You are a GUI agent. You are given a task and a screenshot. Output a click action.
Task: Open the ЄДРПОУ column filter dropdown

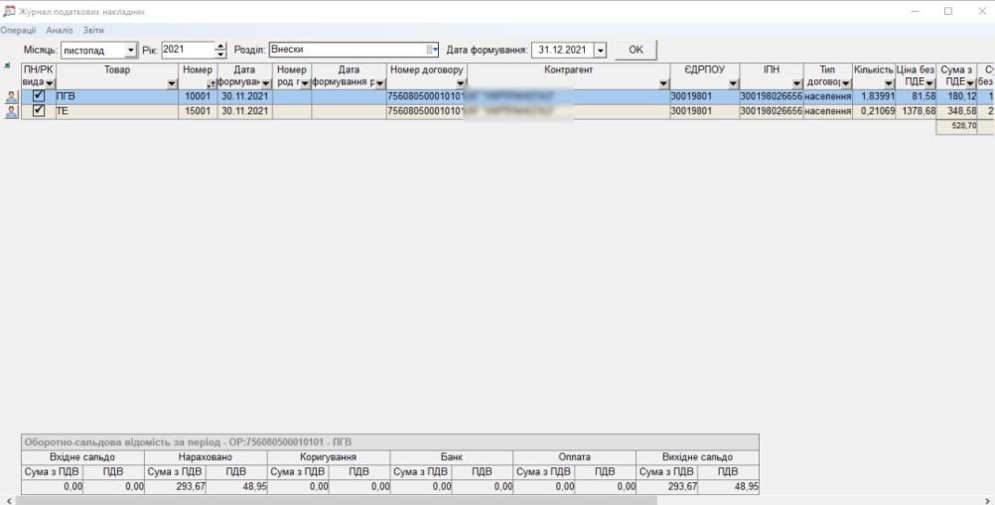tap(733, 82)
